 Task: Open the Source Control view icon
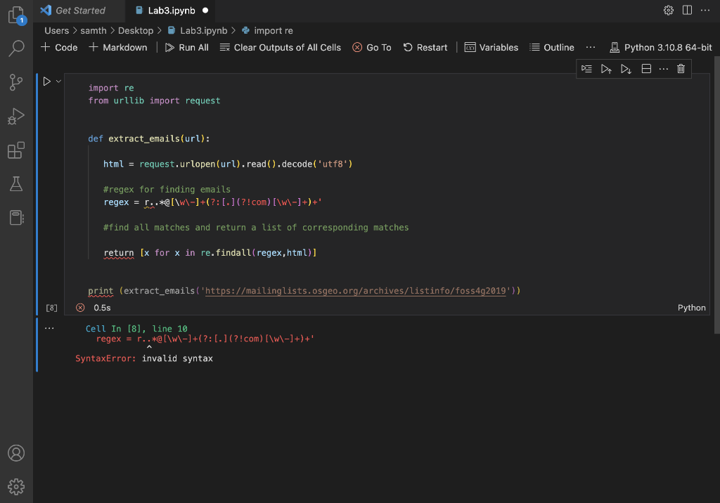pos(16,82)
